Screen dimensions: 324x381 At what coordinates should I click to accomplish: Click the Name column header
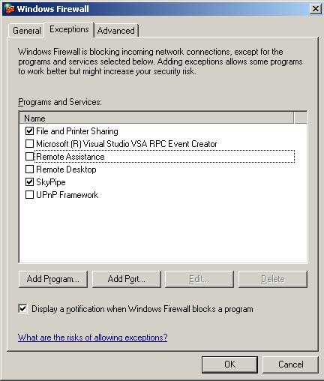(156, 118)
